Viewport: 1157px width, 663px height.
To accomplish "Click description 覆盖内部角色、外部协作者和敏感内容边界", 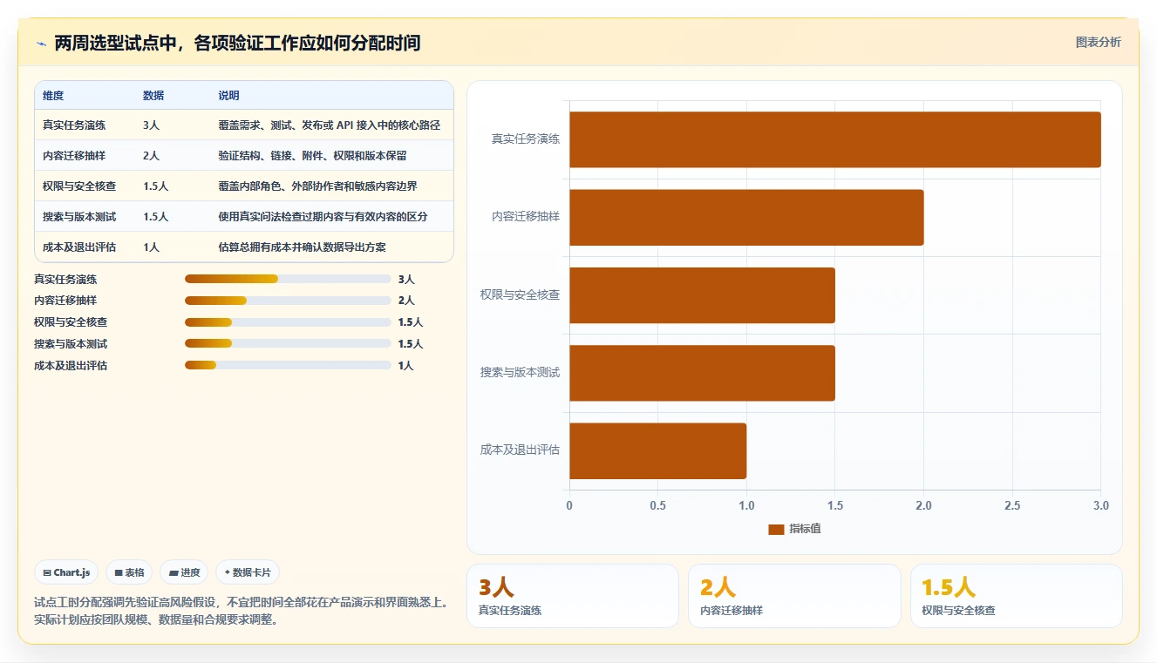I will (x=317, y=186).
